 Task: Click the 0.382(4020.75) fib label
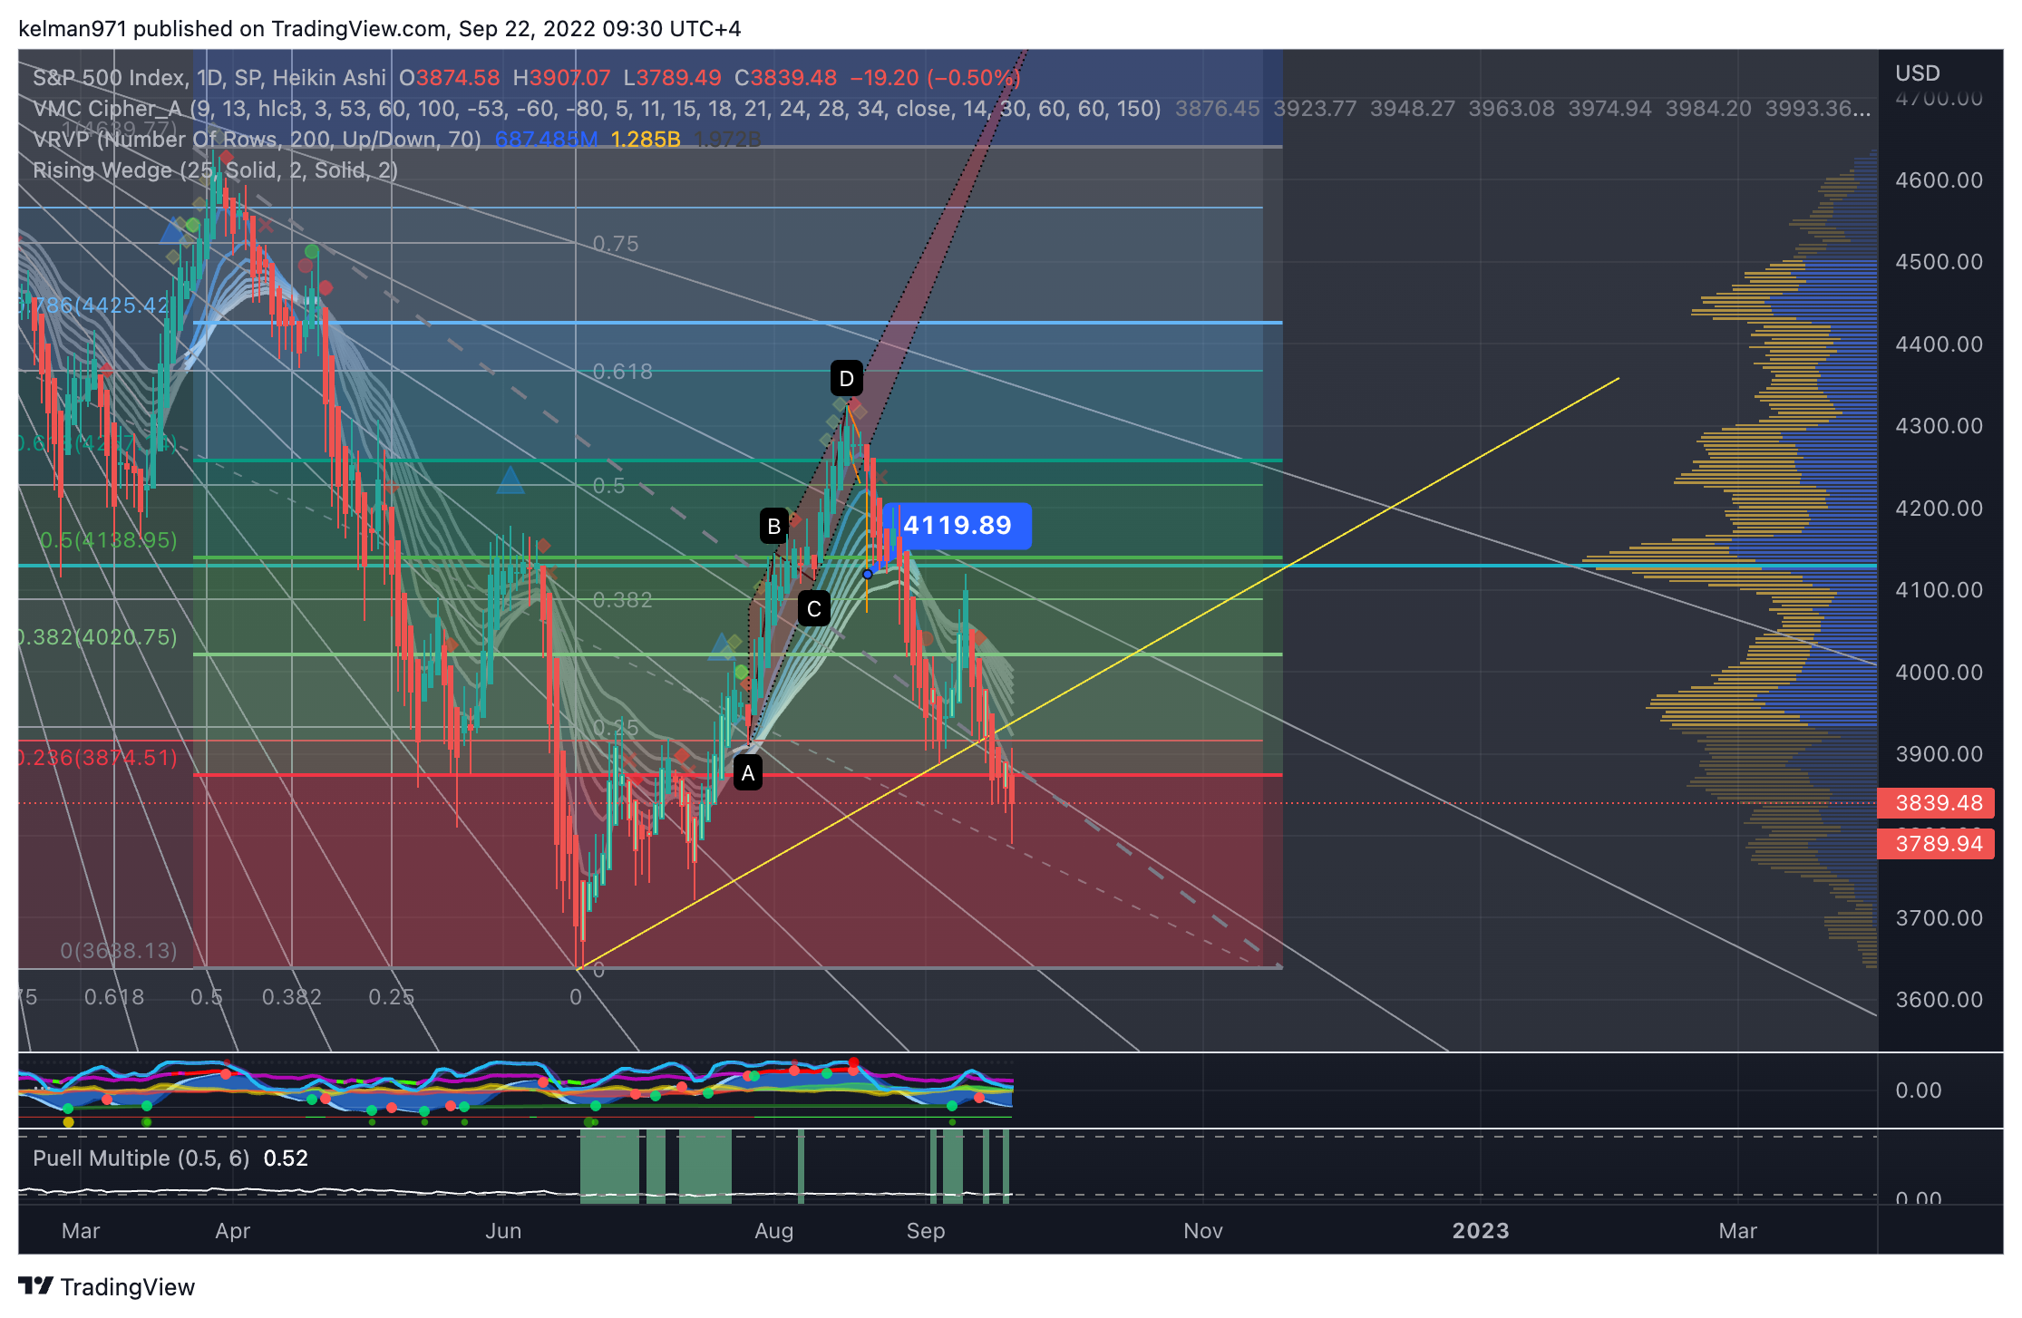[98, 637]
